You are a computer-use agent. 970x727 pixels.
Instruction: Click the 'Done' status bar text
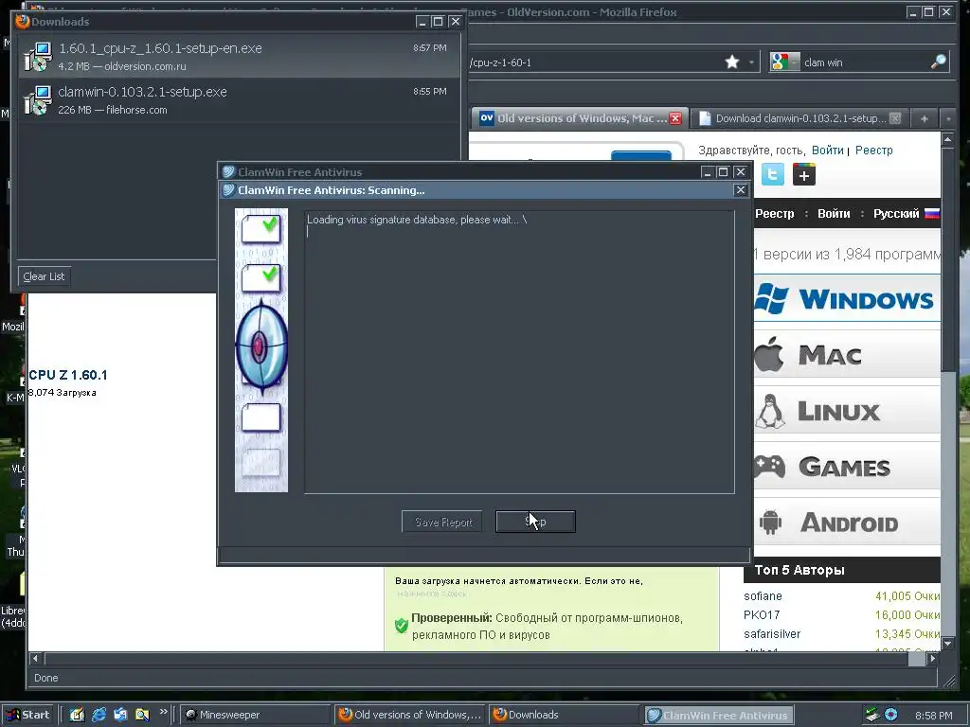(x=45, y=678)
